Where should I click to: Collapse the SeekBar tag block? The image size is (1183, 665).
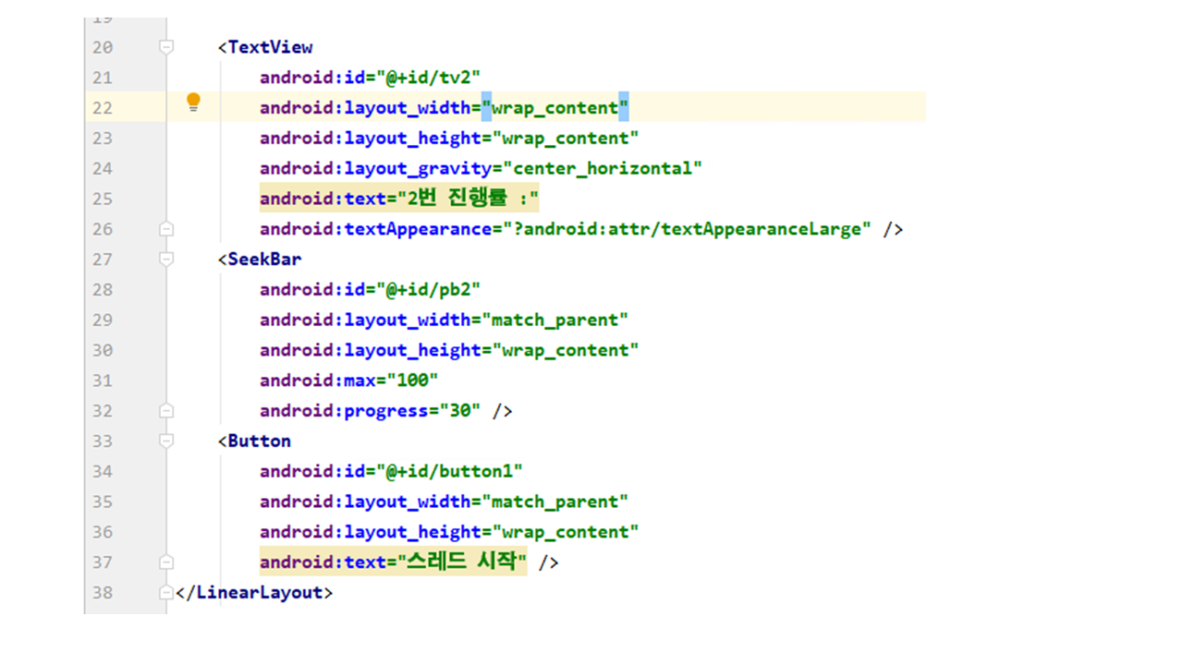click(x=166, y=260)
